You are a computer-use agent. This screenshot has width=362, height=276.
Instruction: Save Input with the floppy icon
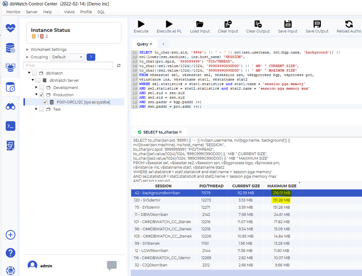288,27
